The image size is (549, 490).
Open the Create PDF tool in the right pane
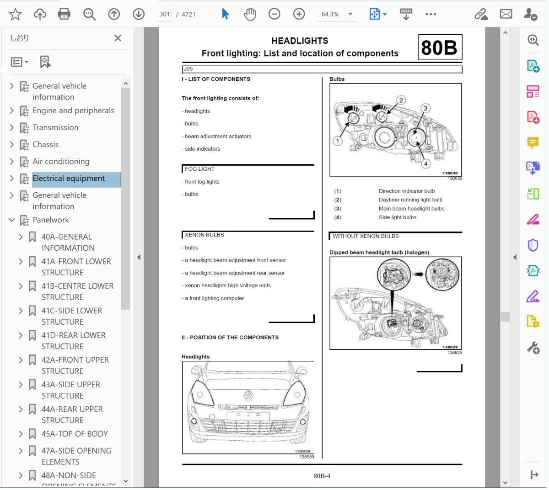533,117
